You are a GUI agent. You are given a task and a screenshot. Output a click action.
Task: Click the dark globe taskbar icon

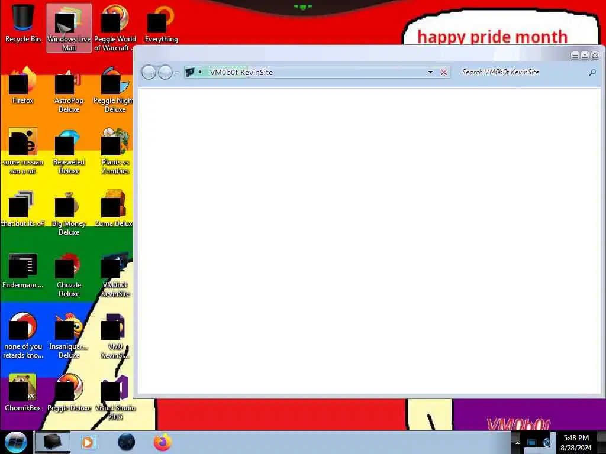[x=126, y=442]
